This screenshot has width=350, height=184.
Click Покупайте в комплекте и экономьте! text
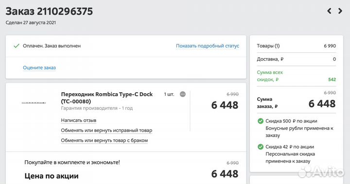click(72, 162)
